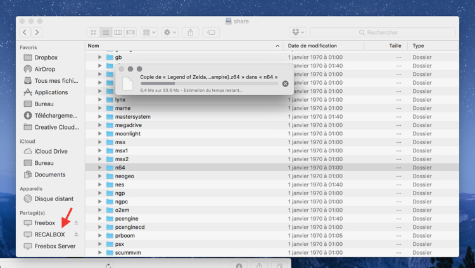
Task: Select the pcenginecd folder row
Action: pos(272,227)
